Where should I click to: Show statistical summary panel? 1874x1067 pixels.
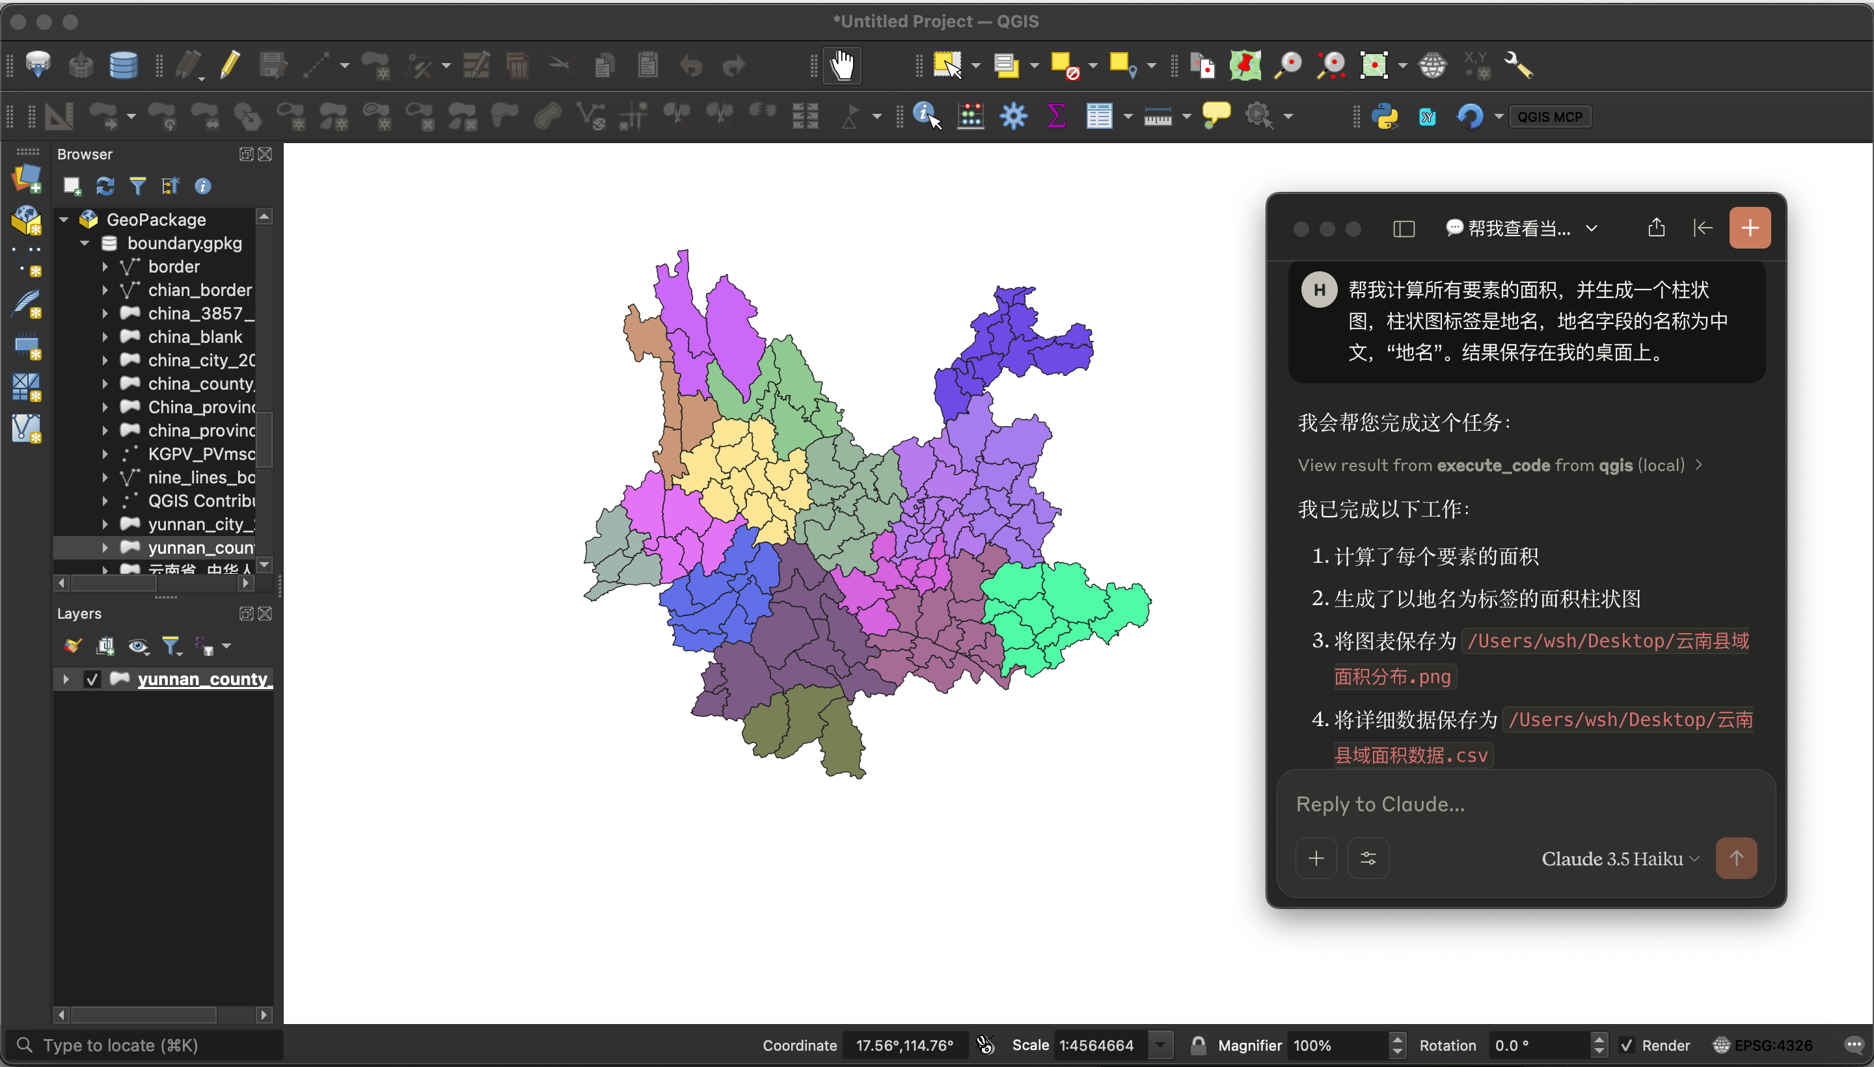click(x=1055, y=116)
